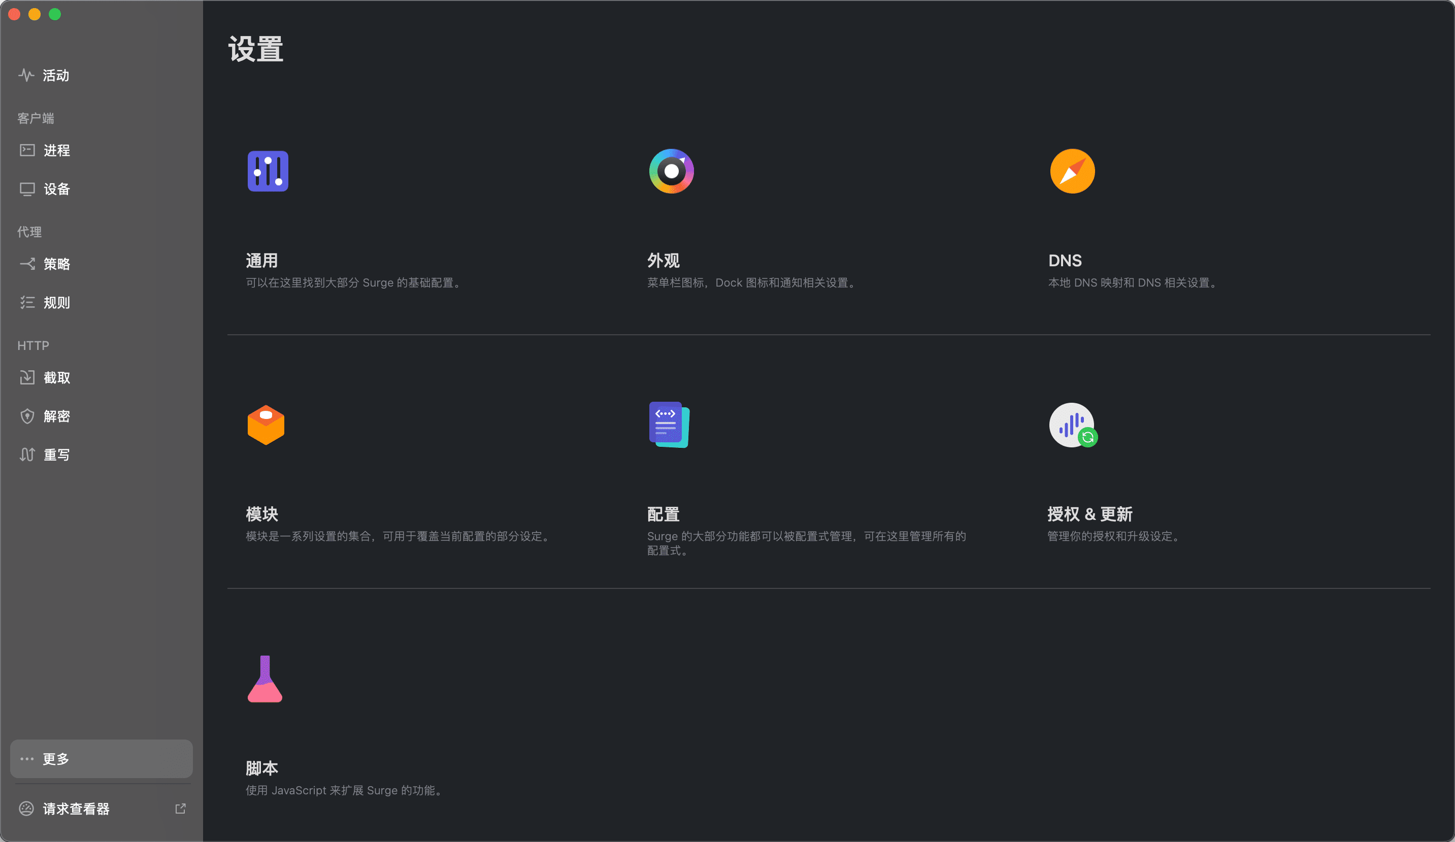Image resolution: width=1455 pixels, height=842 pixels.
Task: Open the 授权 & 更新 icon
Action: [x=1071, y=425]
